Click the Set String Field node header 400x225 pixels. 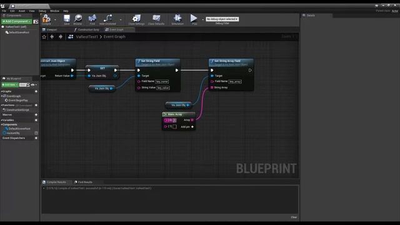point(157,62)
